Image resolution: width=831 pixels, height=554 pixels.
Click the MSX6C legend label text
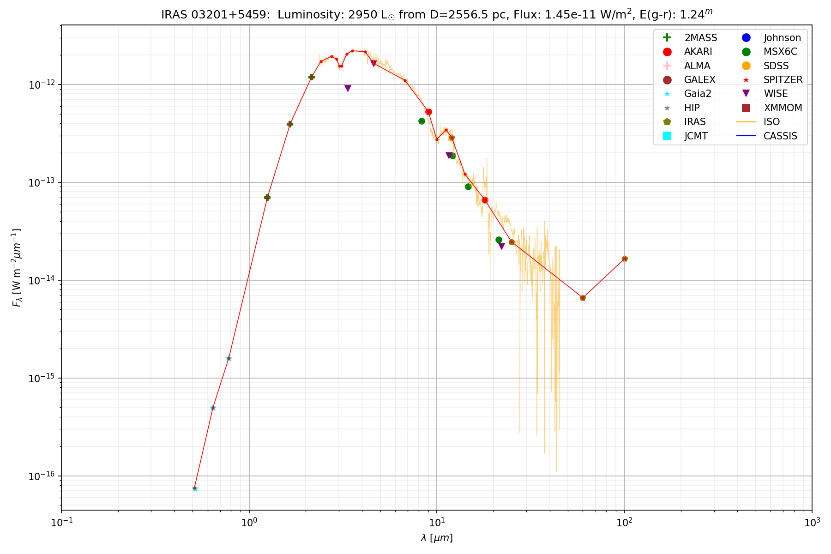[780, 52]
